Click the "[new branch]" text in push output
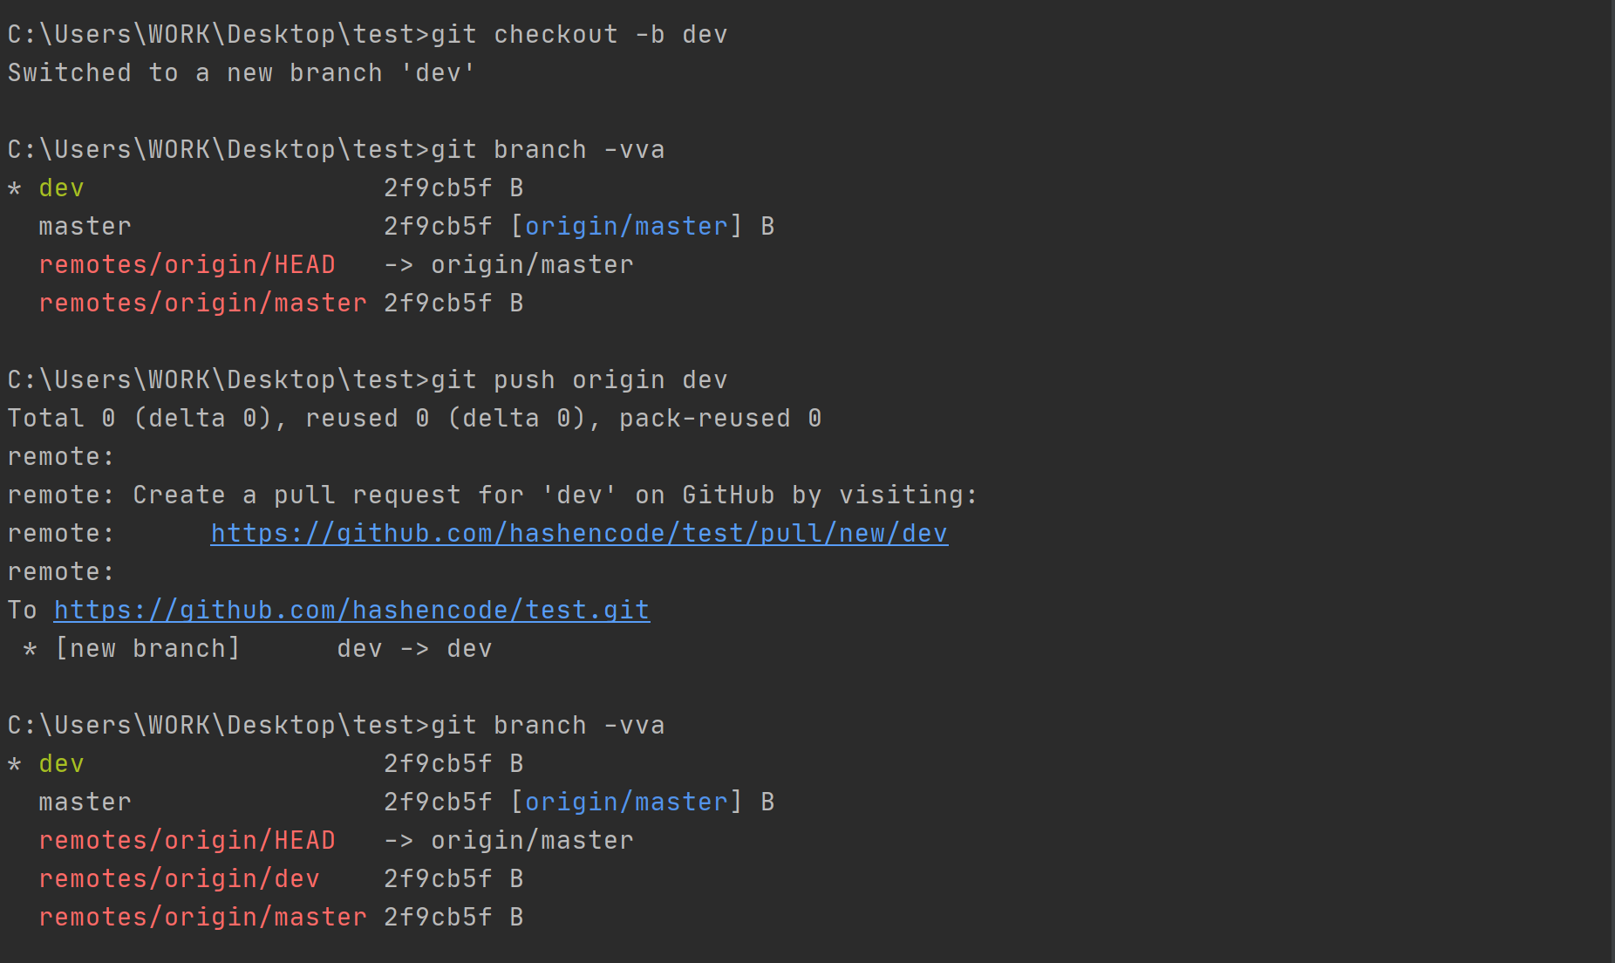 point(147,649)
